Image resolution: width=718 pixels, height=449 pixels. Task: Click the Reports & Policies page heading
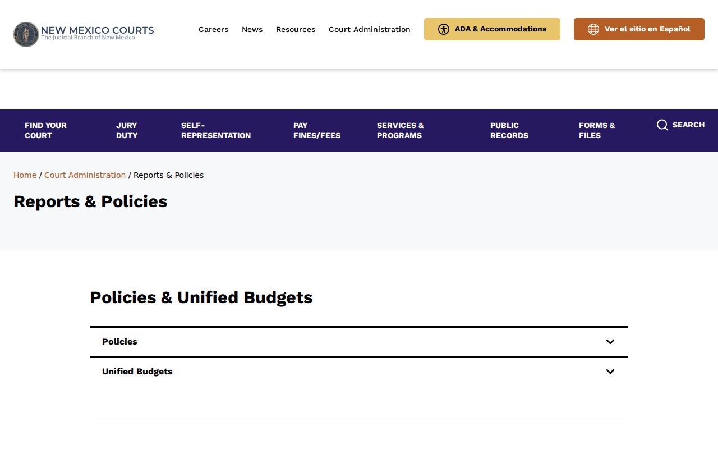pos(90,201)
